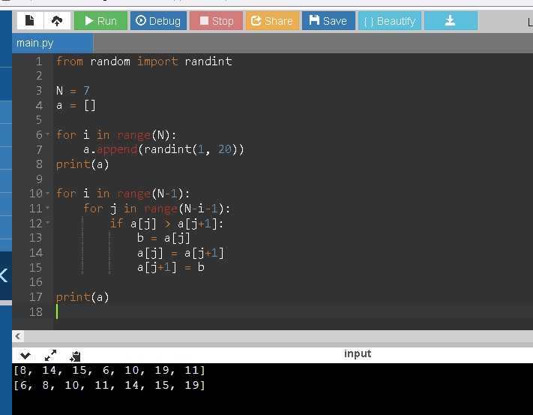This screenshot has height=415, width=533.
Task: Switch to the main.py tab
Action: 35,44
